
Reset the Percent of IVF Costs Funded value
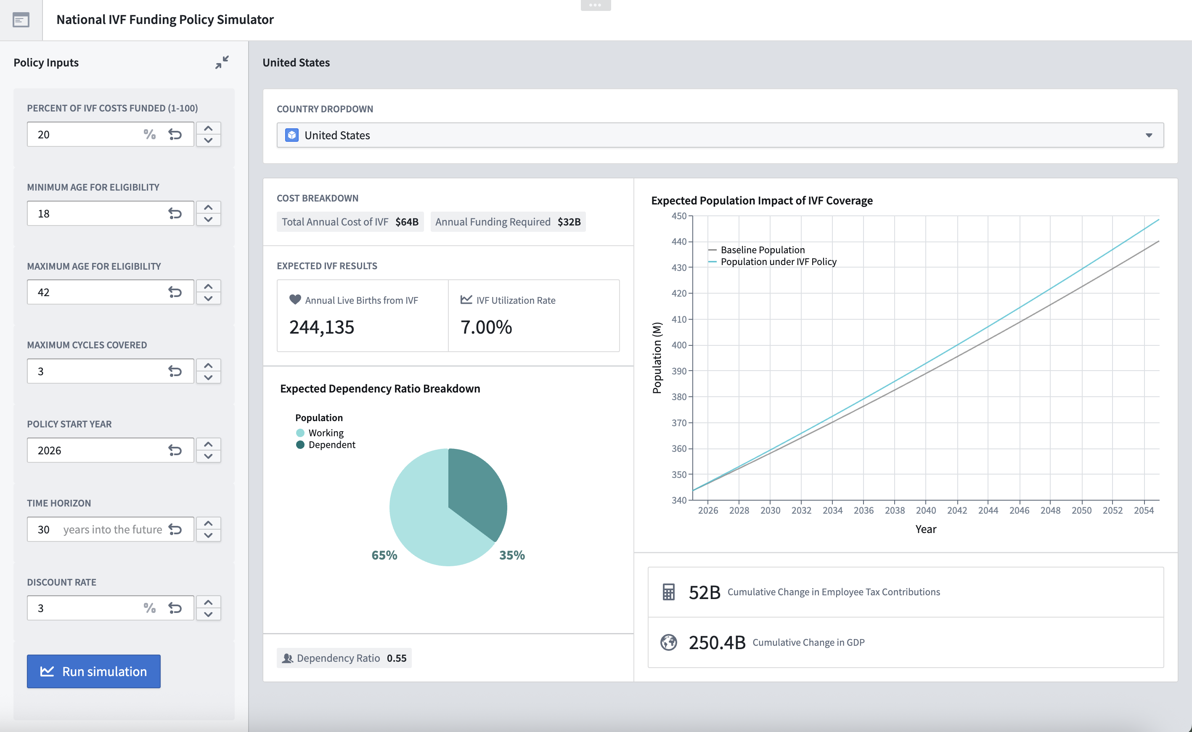point(175,135)
